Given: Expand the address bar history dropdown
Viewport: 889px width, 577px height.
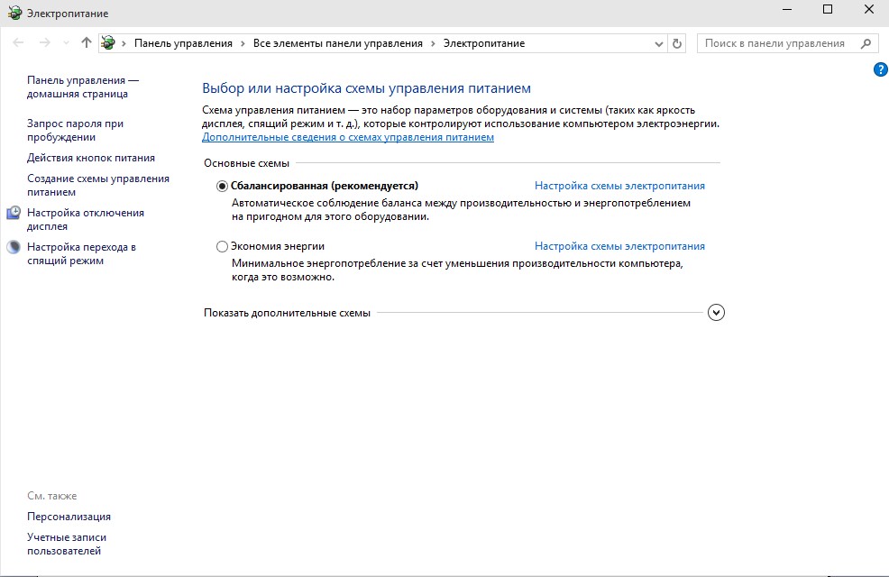Looking at the screenshot, I should 658,43.
